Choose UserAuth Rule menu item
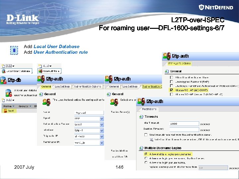 tap(49, 71)
